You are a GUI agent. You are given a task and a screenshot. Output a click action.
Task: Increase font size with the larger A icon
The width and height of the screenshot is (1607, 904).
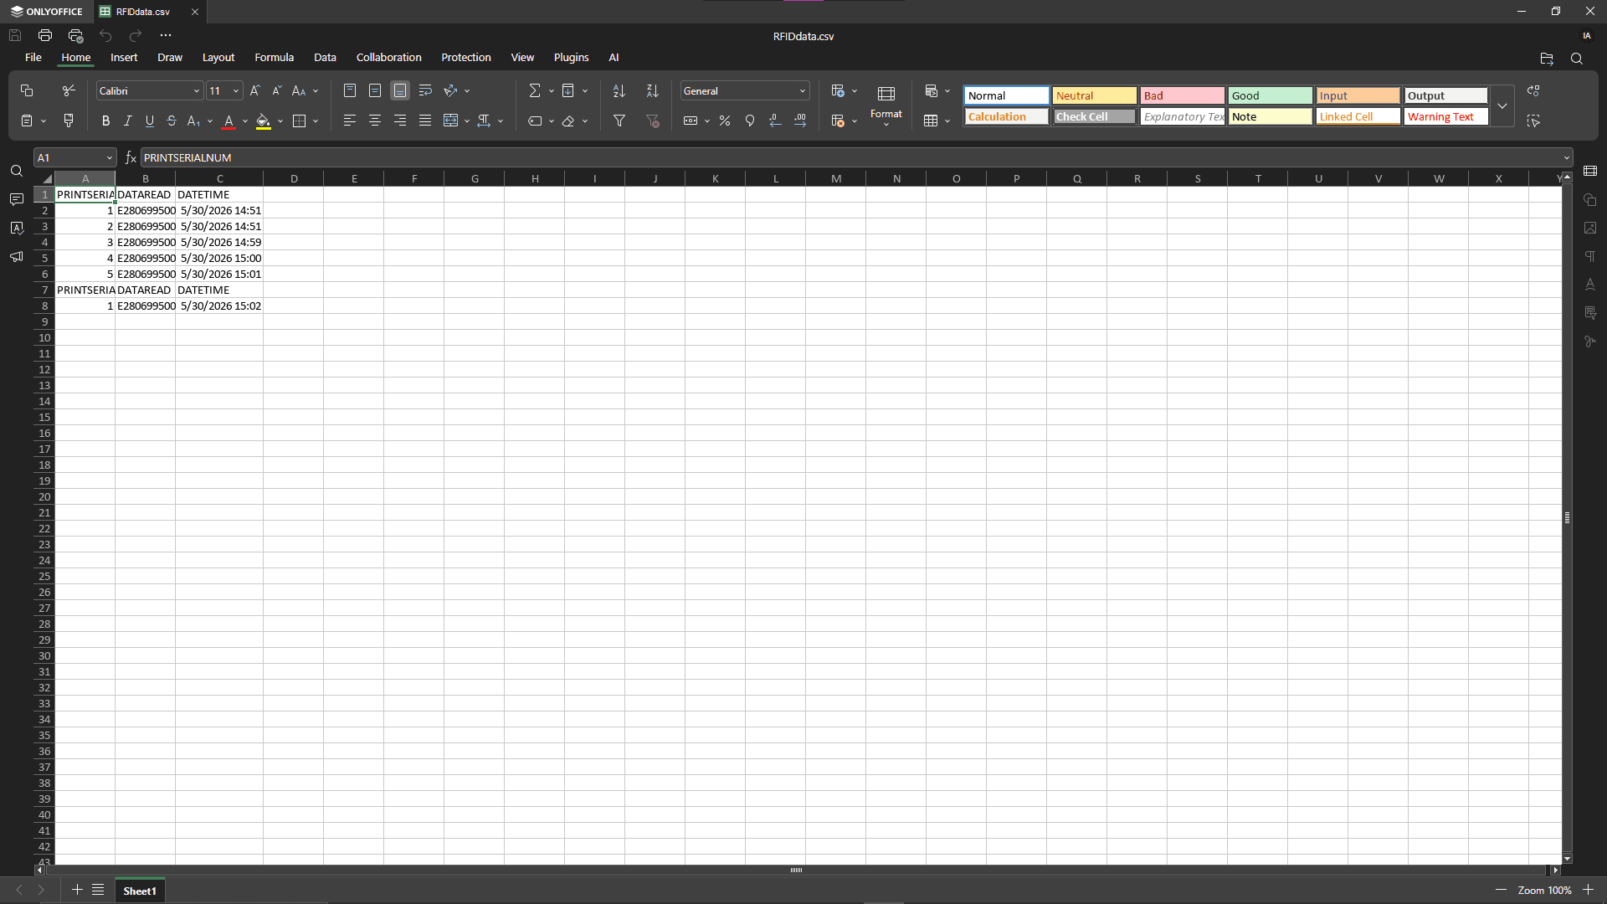click(x=255, y=90)
